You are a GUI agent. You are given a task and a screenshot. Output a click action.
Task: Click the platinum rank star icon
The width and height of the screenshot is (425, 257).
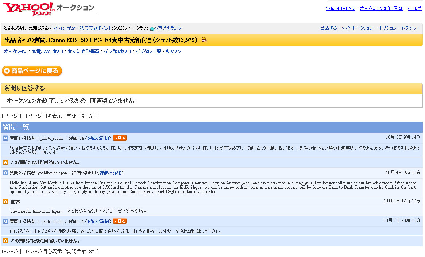pos(152,28)
